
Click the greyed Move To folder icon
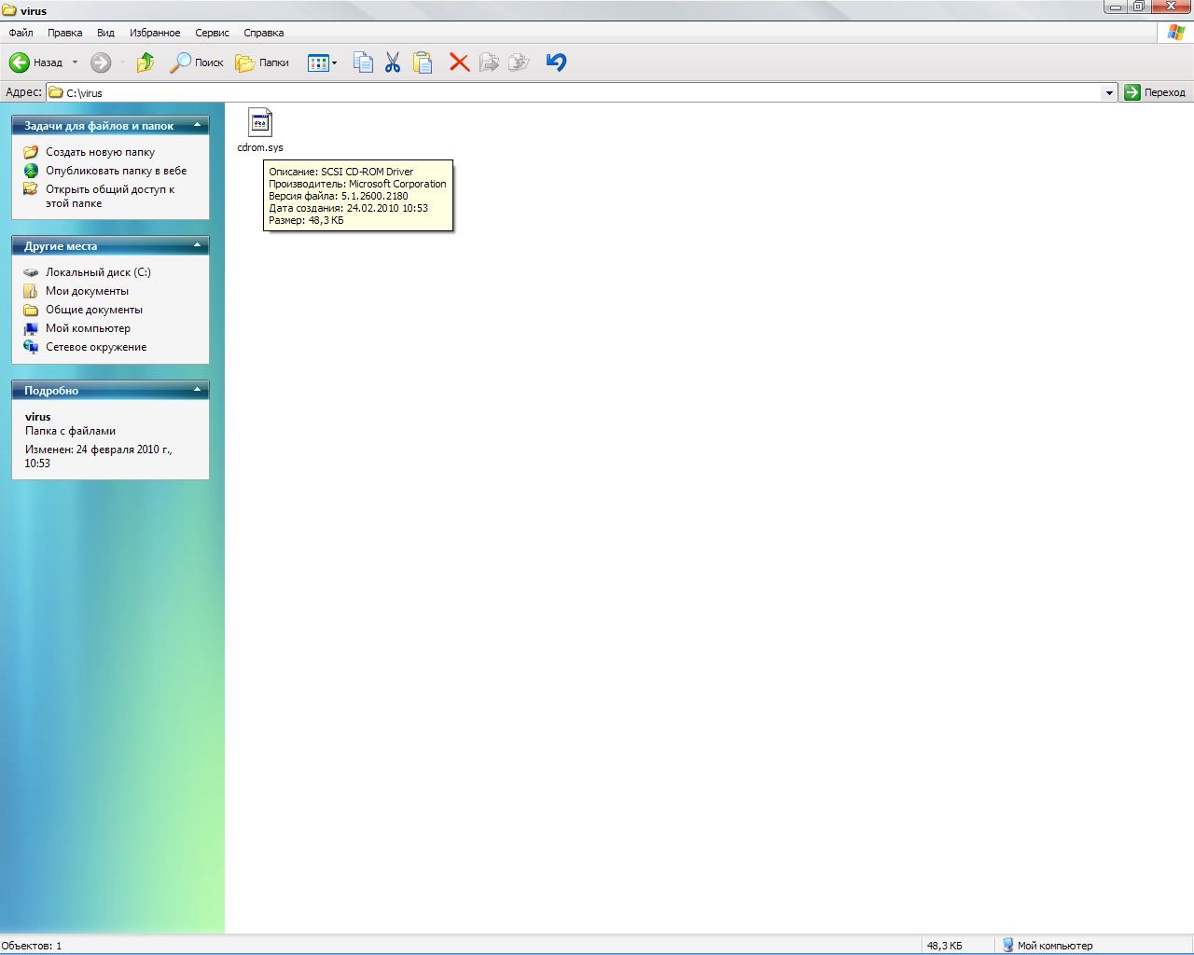pyautogui.click(x=489, y=62)
